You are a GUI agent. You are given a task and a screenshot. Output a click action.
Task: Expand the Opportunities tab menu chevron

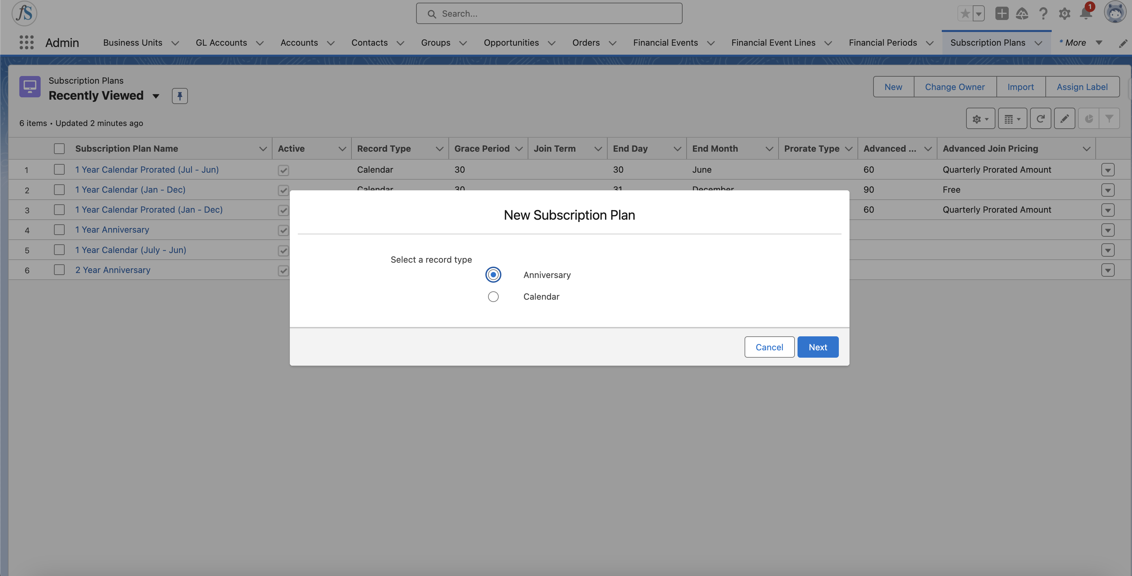click(551, 43)
